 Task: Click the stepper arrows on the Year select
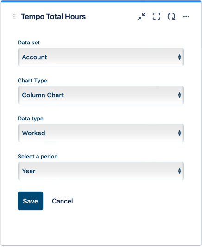179,171
